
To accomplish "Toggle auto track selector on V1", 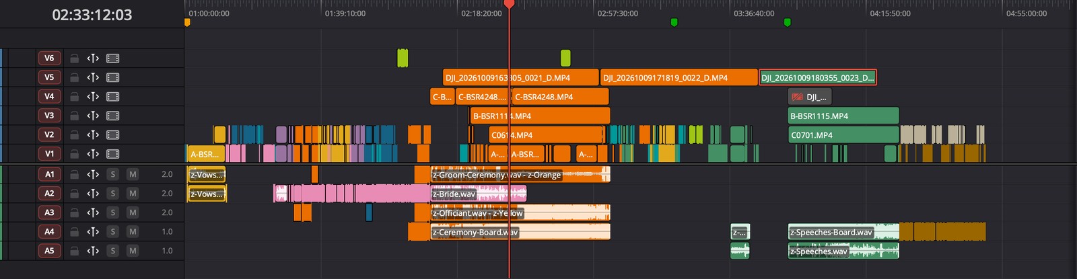I will (x=93, y=154).
